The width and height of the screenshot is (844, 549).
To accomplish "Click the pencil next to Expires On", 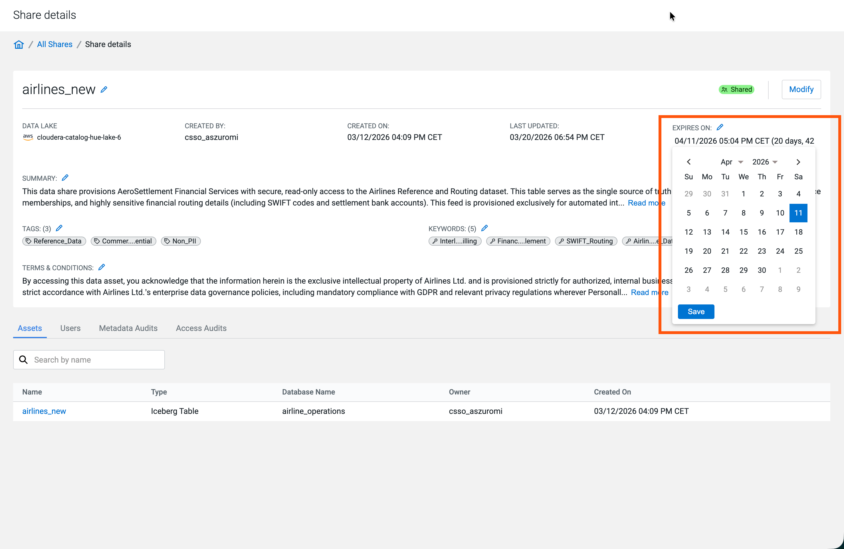I will point(720,127).
